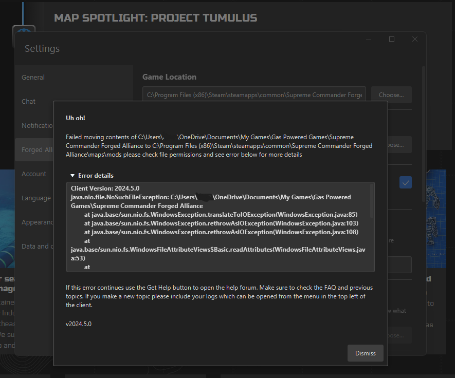Viewport: 455px width, 378px height.
Task: Click the Game Location path field
Action: tap(254, 95)
